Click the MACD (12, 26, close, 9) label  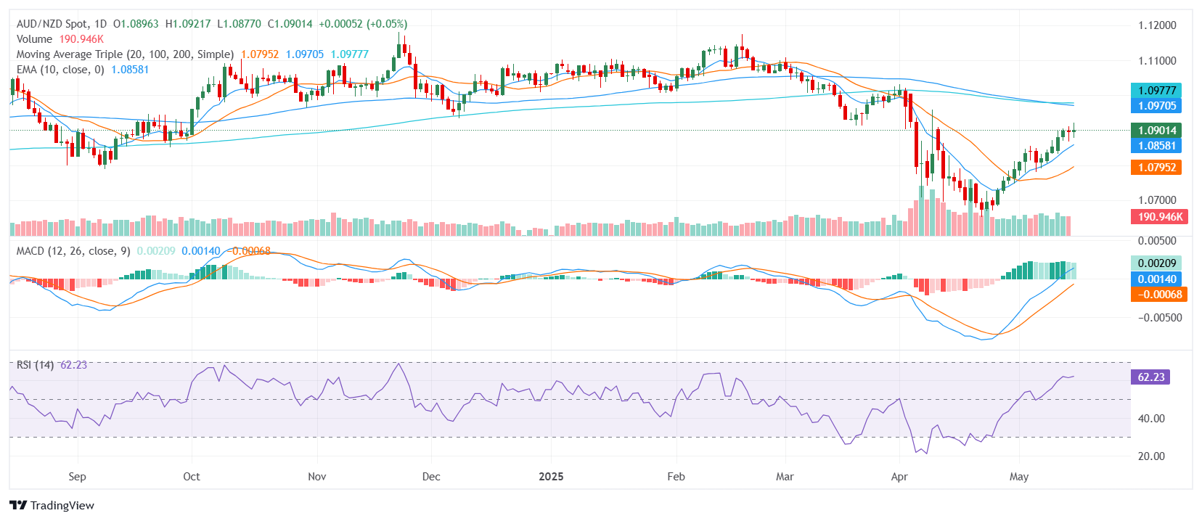pos(73,251)
